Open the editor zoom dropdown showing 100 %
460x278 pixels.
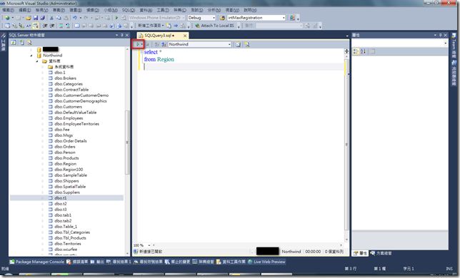142,245
